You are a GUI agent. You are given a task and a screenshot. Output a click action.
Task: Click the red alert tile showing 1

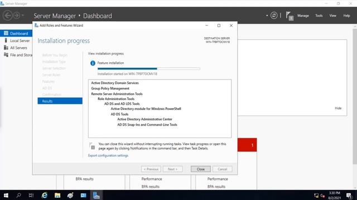(247, 145)
